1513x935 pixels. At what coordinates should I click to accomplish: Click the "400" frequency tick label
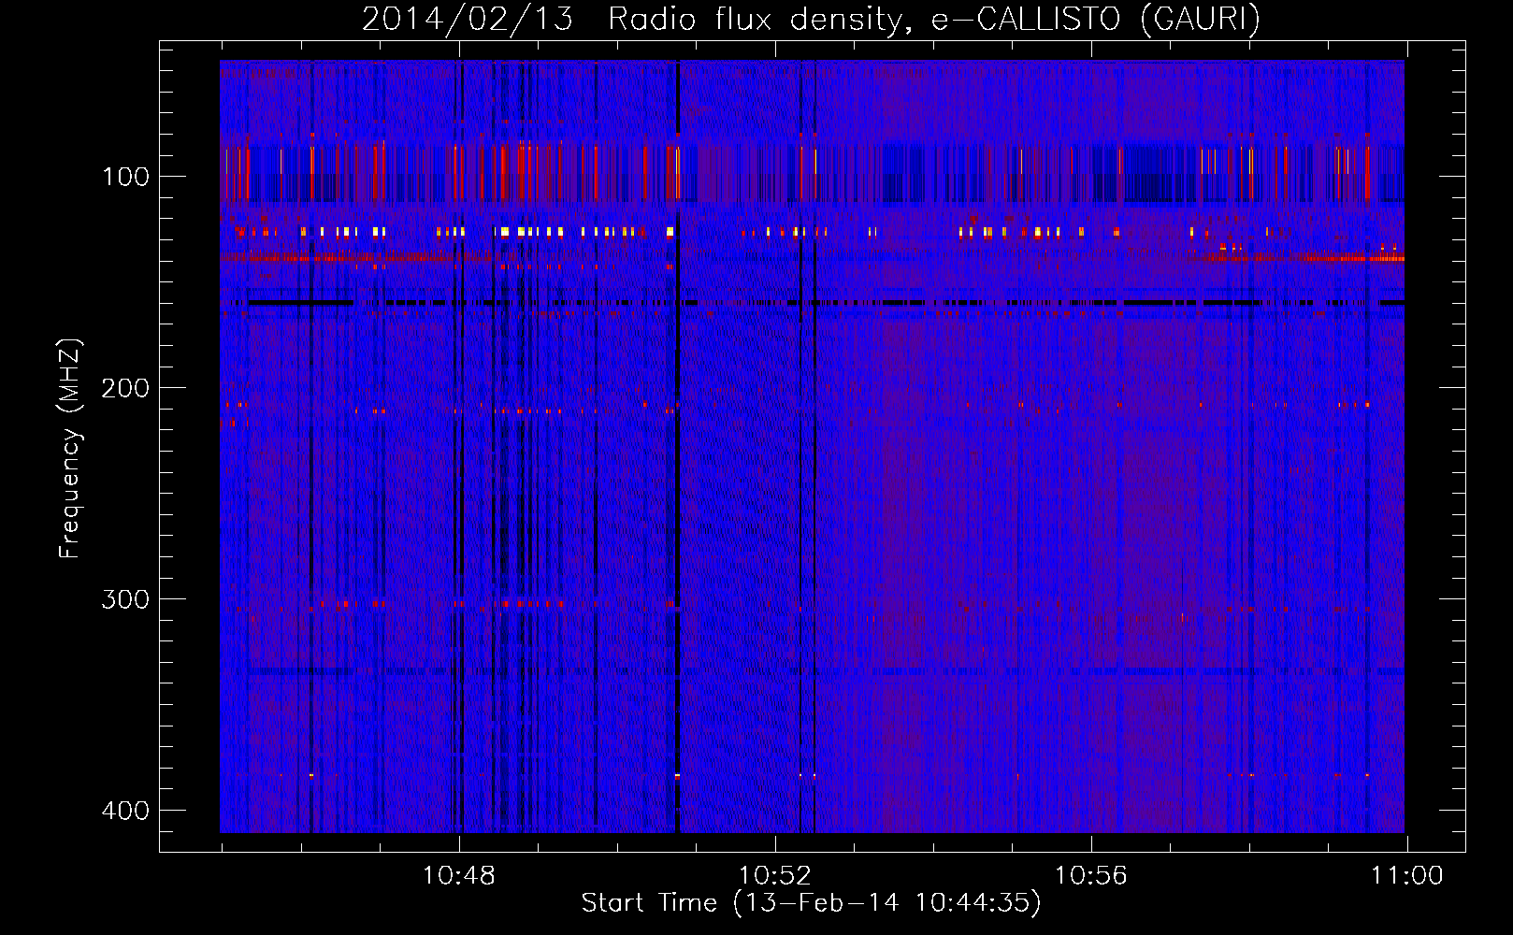(125, 811)
